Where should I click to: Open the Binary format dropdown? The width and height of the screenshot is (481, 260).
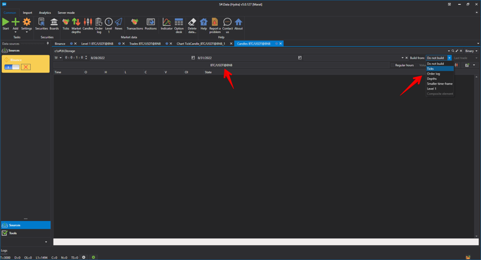[471, 51]
